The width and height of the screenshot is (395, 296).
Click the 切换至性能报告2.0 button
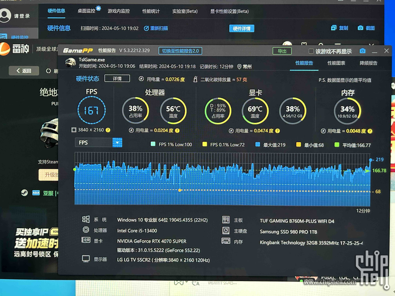(181, 51)
